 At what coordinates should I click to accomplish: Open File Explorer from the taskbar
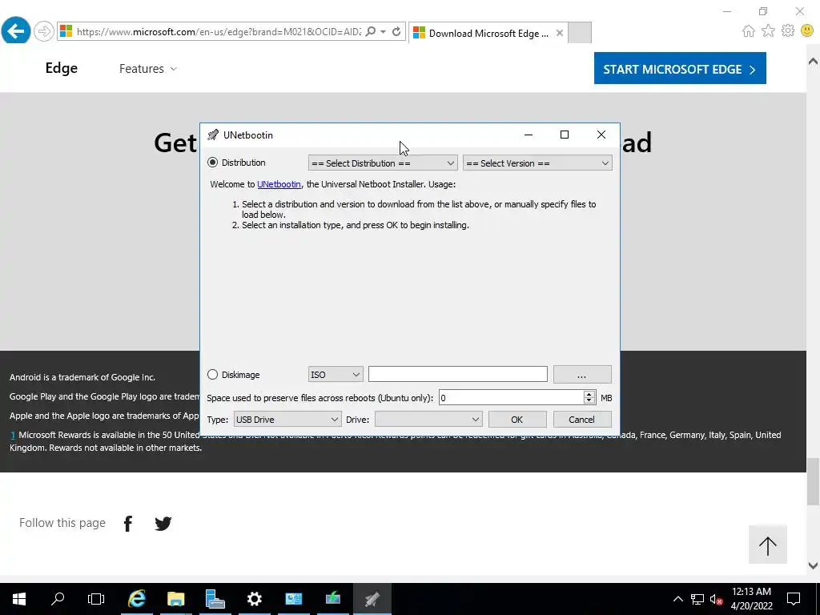coord(176,599)
